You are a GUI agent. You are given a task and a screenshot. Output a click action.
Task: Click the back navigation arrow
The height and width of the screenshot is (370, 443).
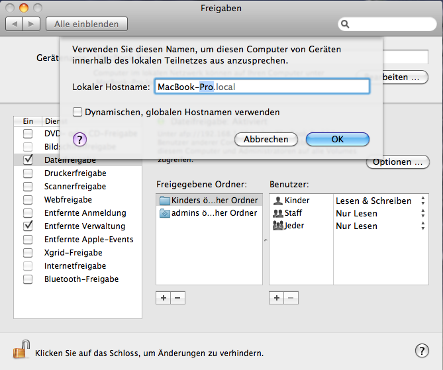pos(14,24)
